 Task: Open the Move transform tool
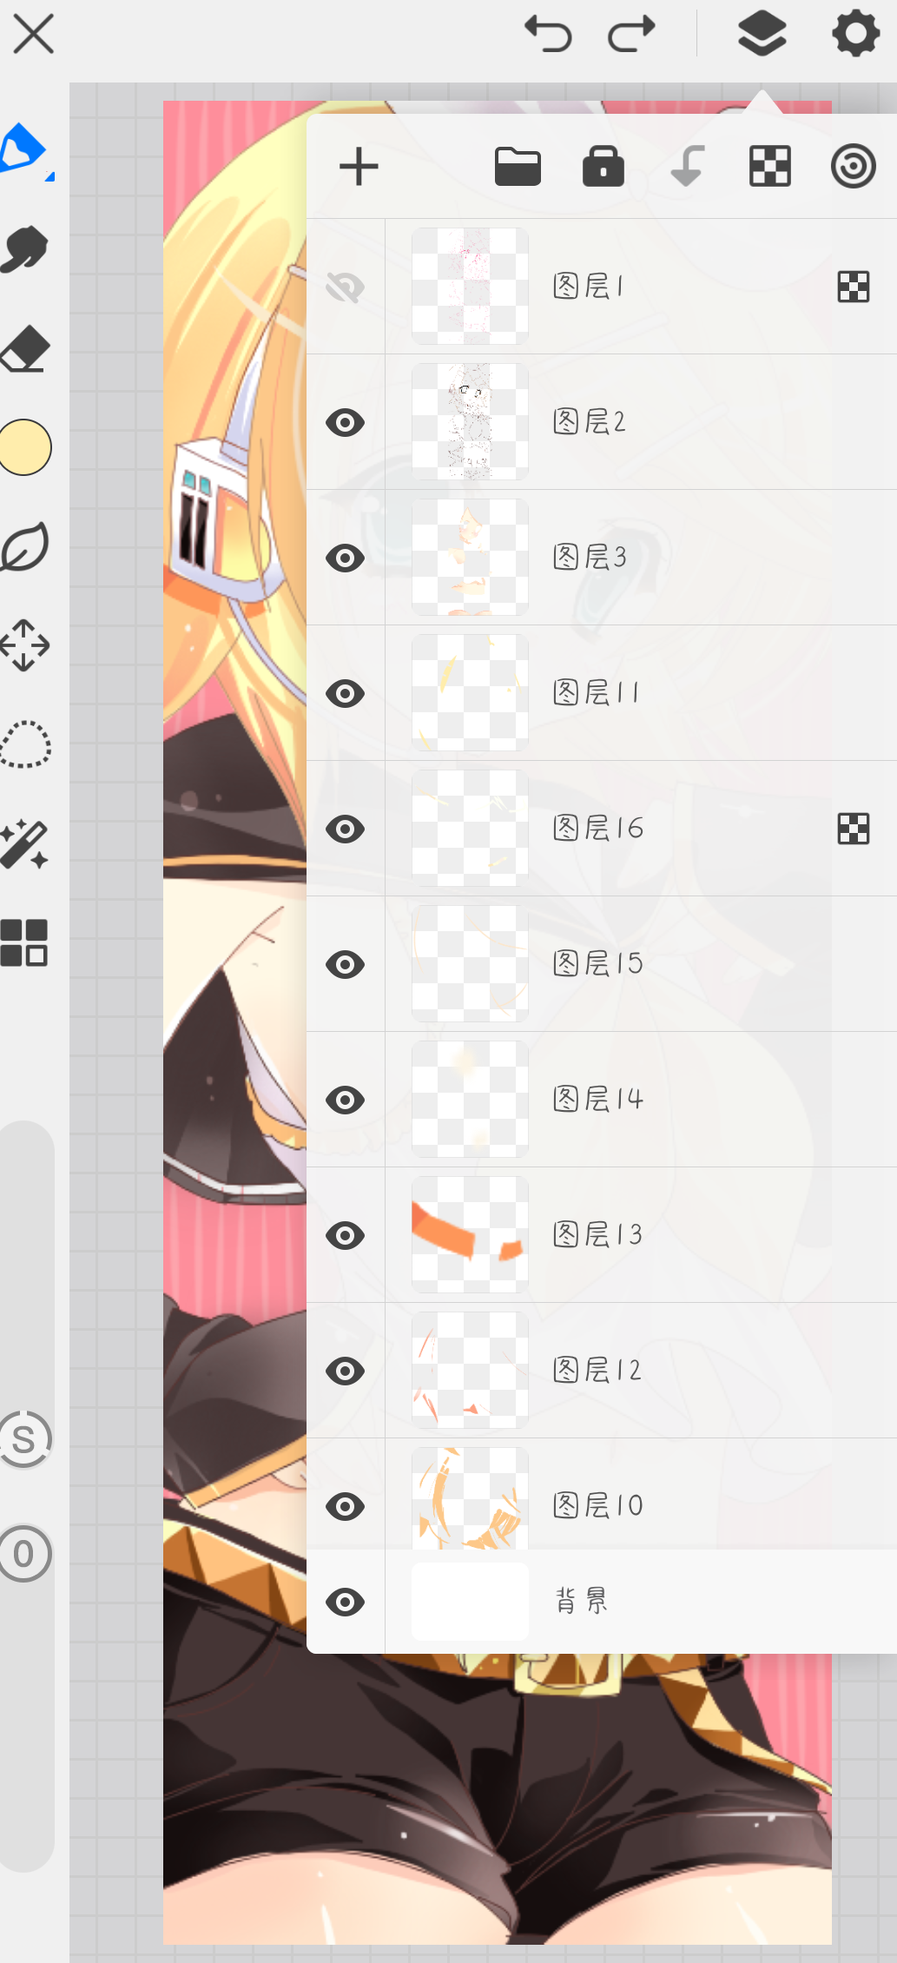pyautogui.click(x=25, y=645)
